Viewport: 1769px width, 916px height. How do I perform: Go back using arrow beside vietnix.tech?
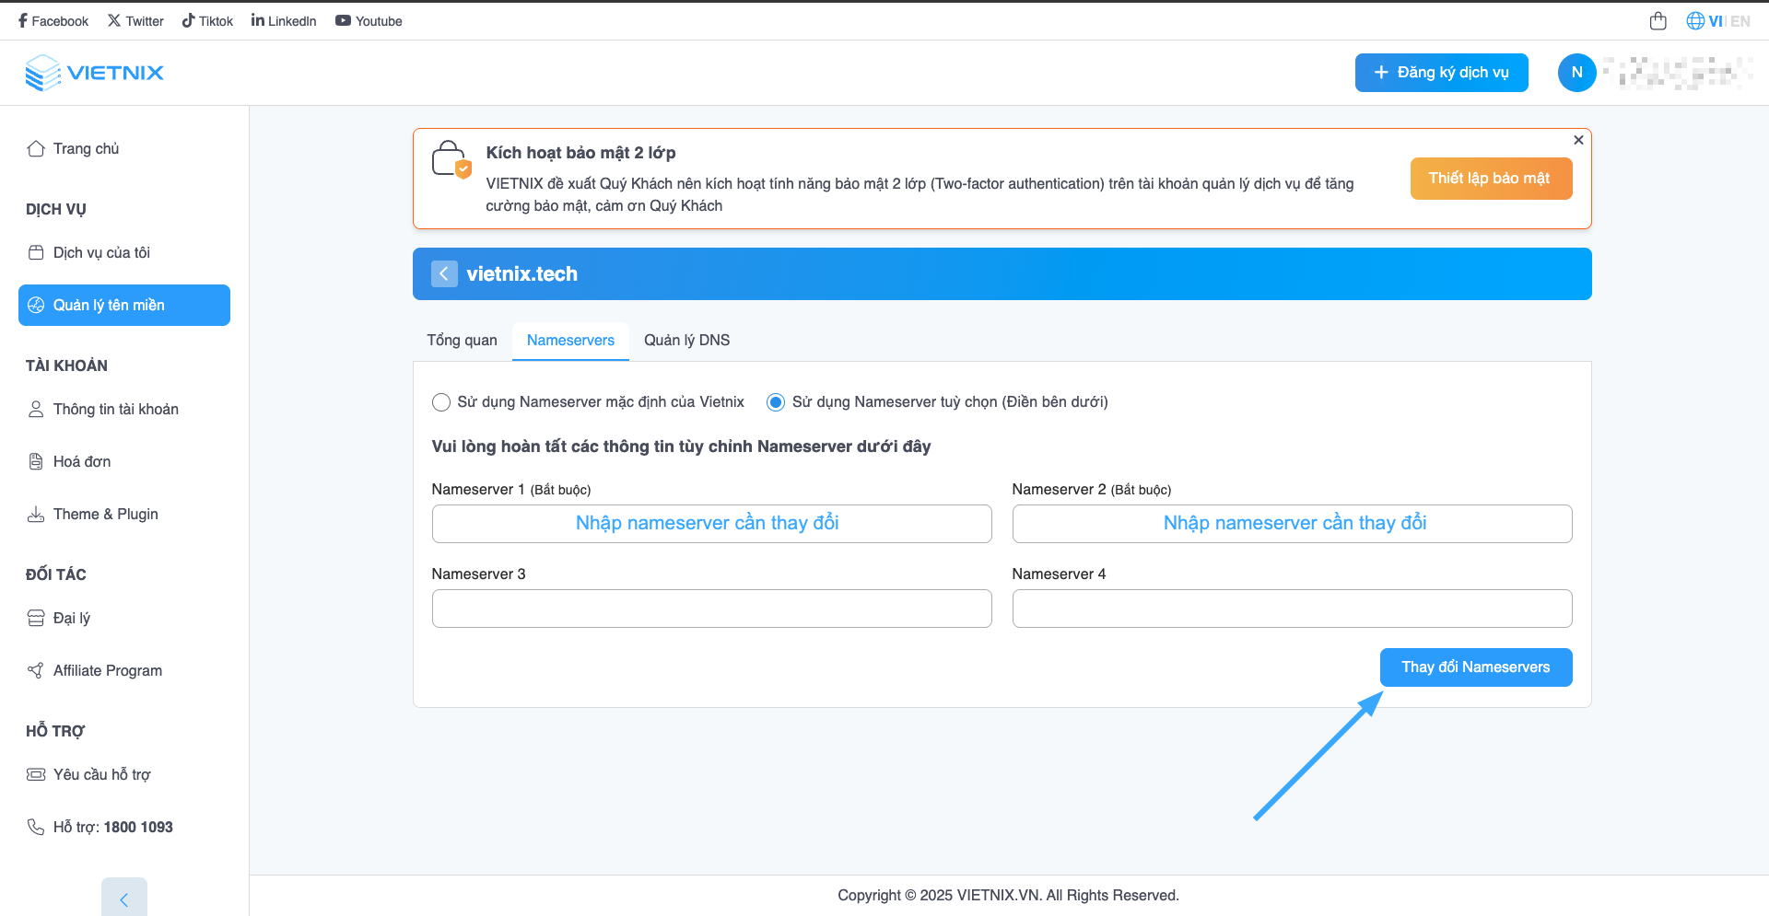[x=444, y=273]
